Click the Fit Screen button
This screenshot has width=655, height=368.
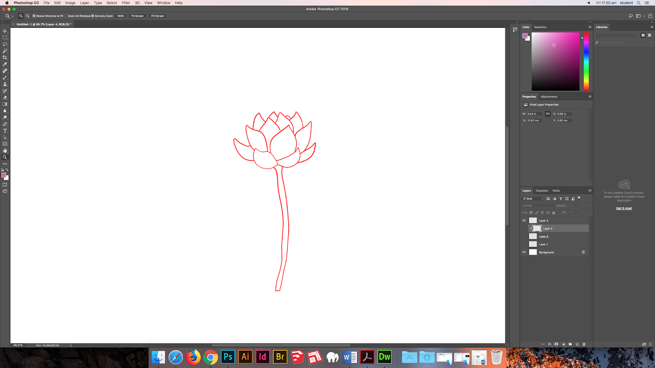pyautogui.click(x=137, y=16)
